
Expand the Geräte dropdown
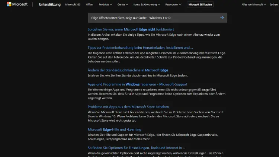click(123, 4)
